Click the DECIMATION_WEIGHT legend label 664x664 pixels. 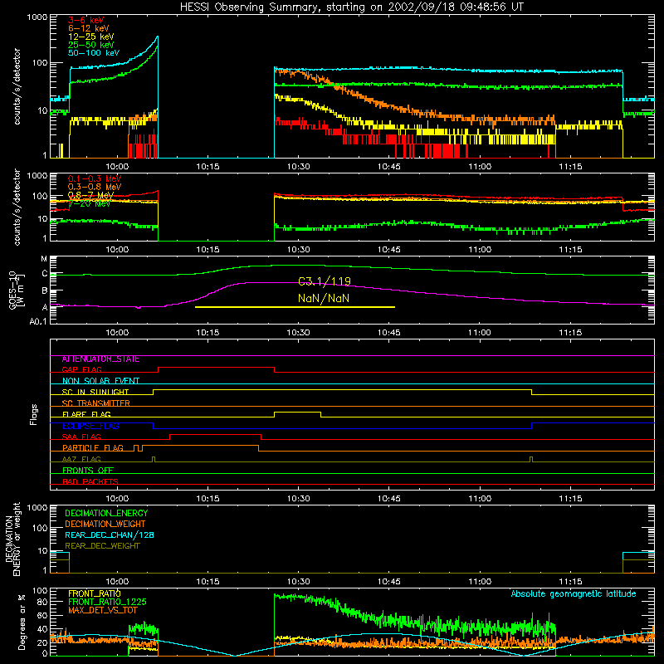[x=105, y=525]
